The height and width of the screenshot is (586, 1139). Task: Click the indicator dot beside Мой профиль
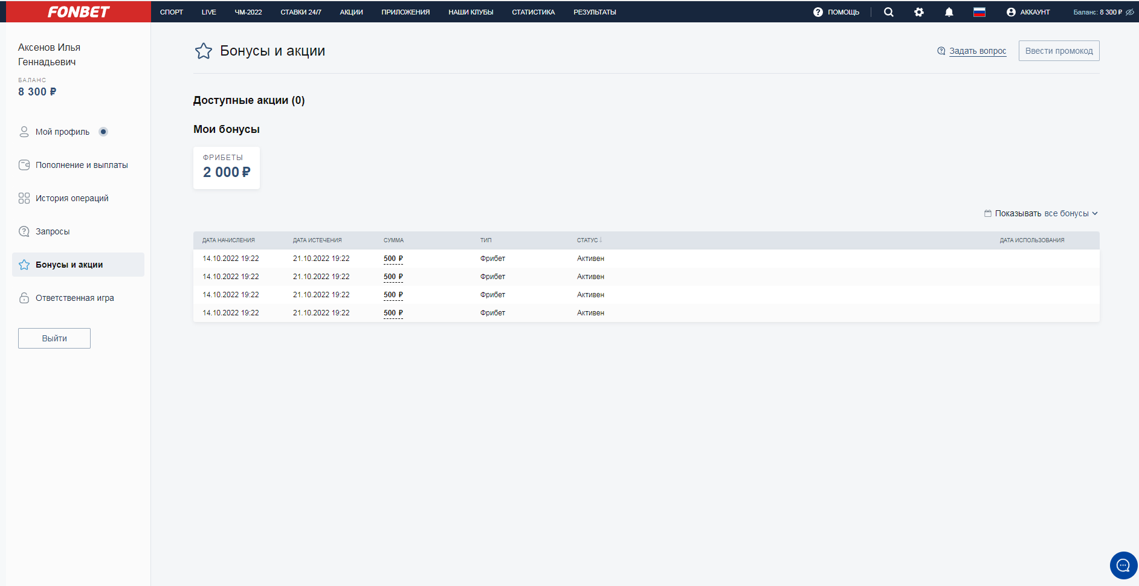point(103,132)
